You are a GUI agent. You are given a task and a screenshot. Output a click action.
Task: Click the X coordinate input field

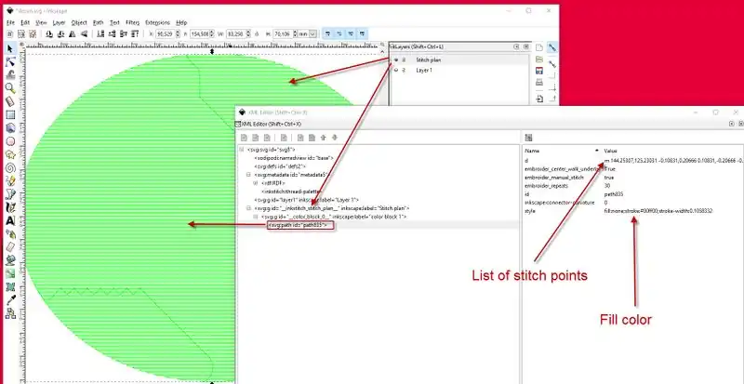(165, 33)
